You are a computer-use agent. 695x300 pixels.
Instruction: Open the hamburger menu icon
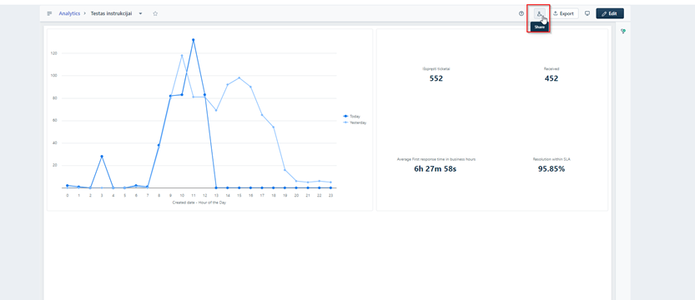pyautogui.click(x=50, y=13)
